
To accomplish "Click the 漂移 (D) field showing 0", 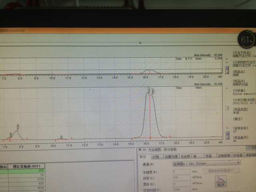I will (x=182, y=184).
